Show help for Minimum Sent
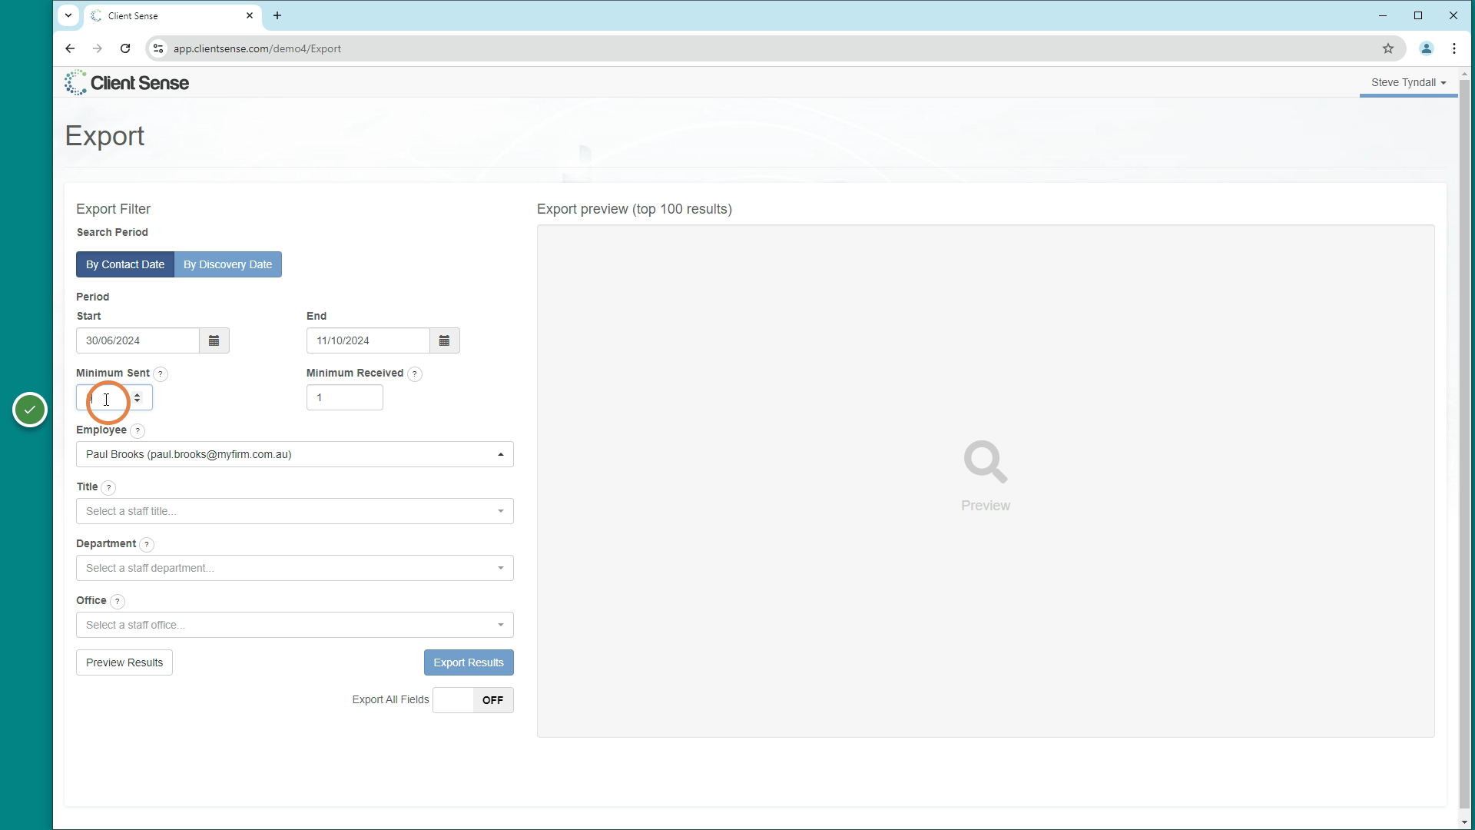 coord(161,374)
